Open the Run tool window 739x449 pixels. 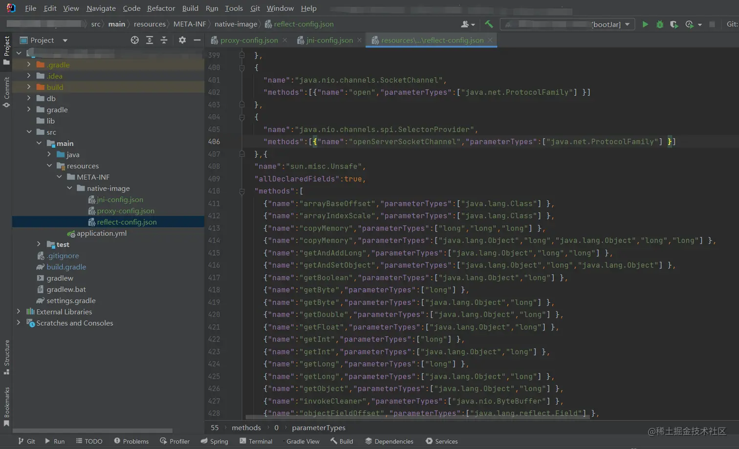pyautogui.click(x=55, y=441)
